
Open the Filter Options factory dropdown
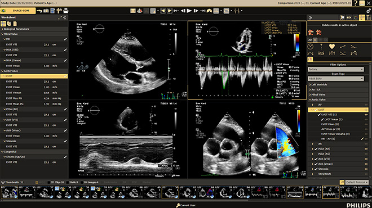coord(336,69)
